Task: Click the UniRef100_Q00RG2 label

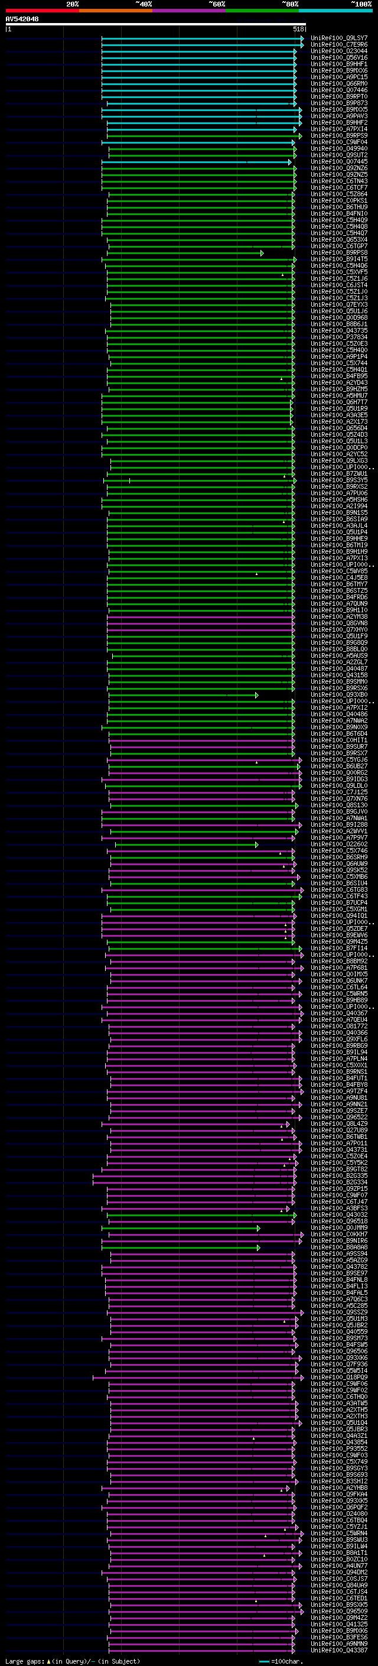Action: [339, 773]
